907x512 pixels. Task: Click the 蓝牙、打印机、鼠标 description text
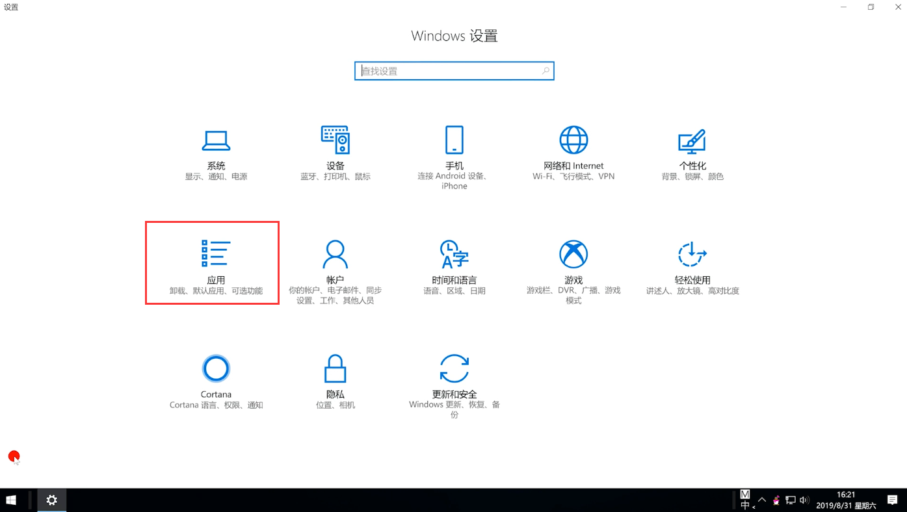(335, 177)
